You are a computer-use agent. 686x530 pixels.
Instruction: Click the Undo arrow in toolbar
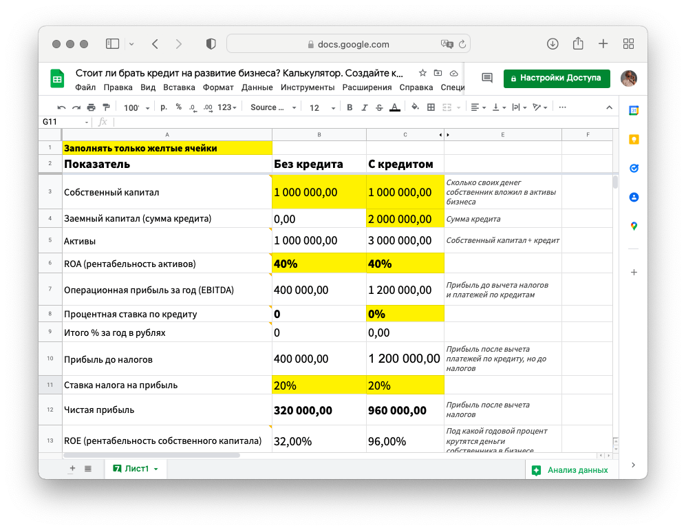coord(61,107)
